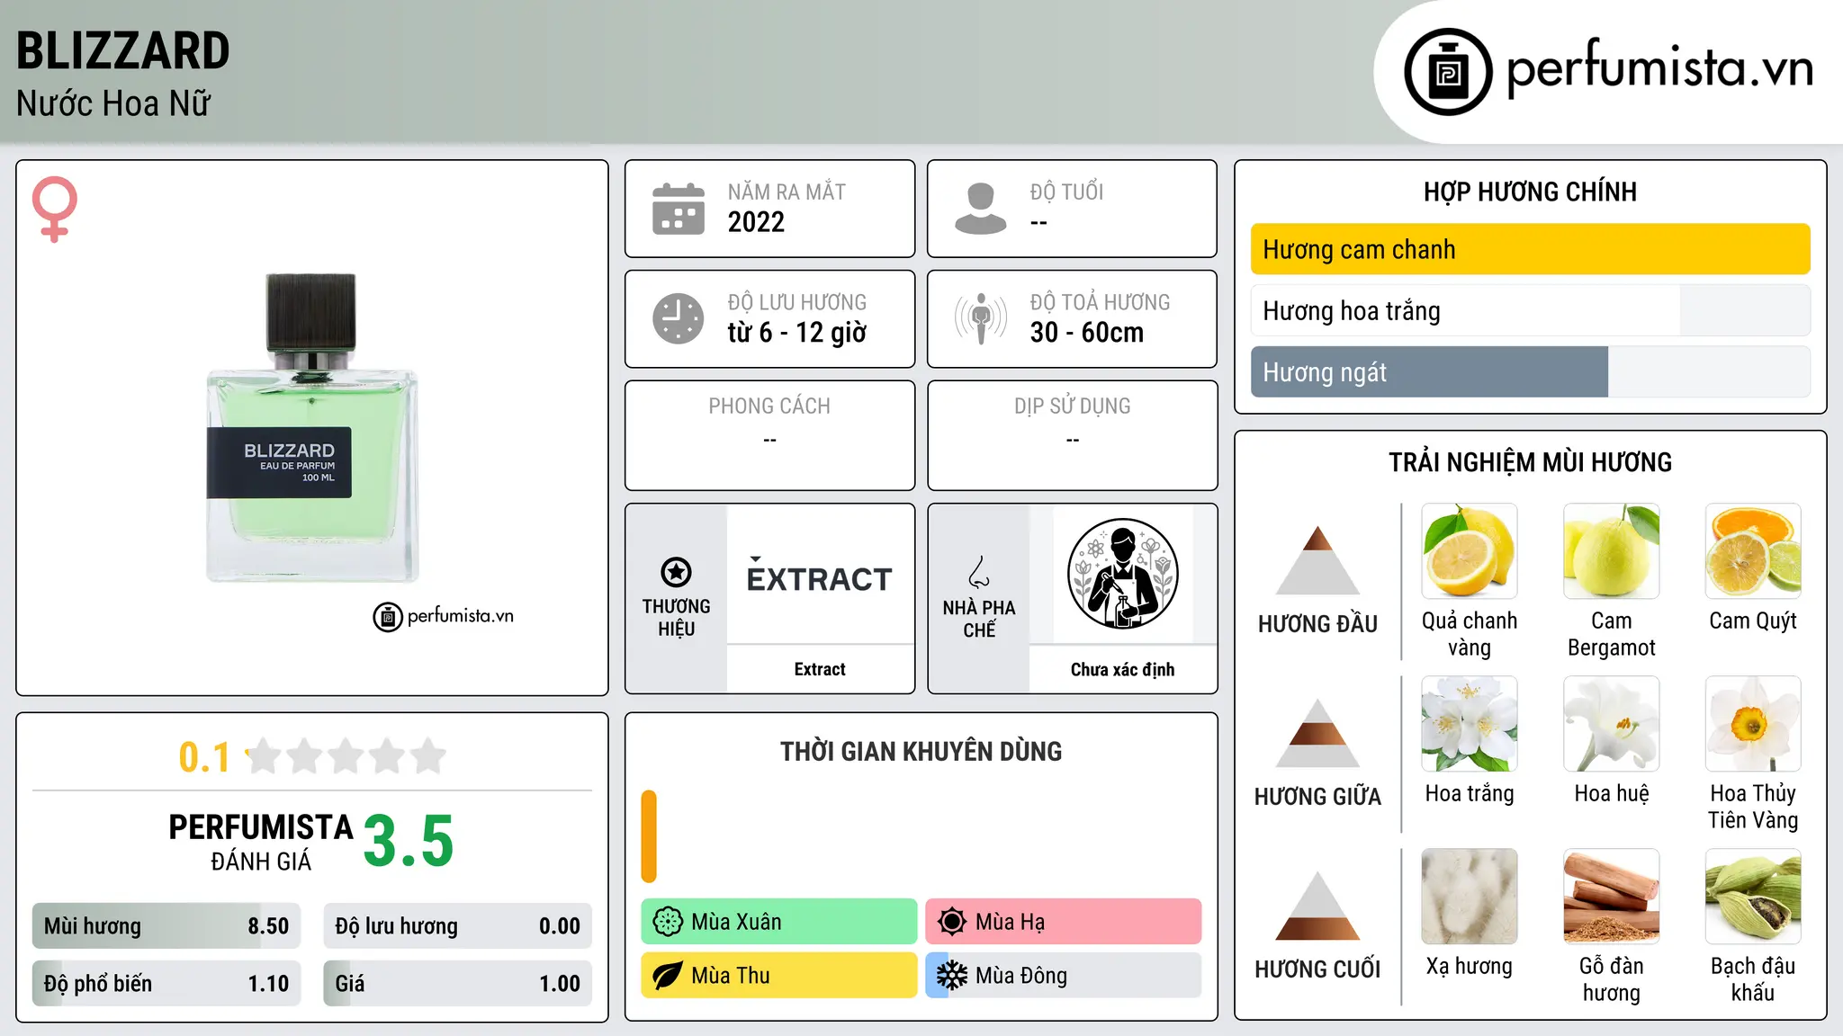
Task: Click the Độ phổ biến 1.10 rating bar
Action: 166,984
